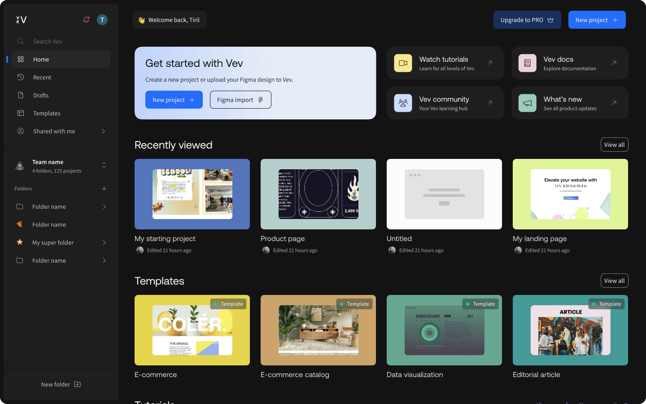Viewport: 646px width, 404px height.
Task: Click 'Learn for all levels of Vev' text
Action: [446, 69]
